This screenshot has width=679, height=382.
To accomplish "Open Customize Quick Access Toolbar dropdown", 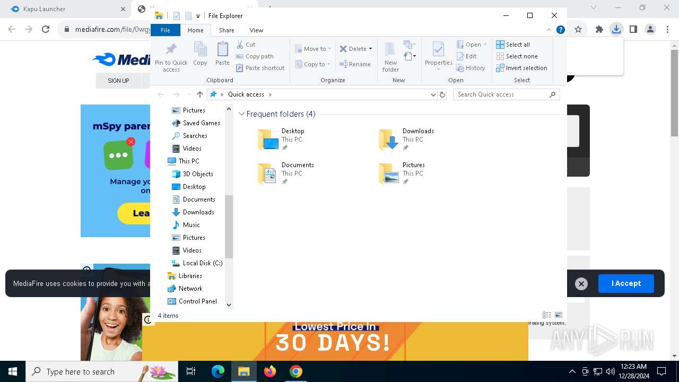I will [198, 16].
